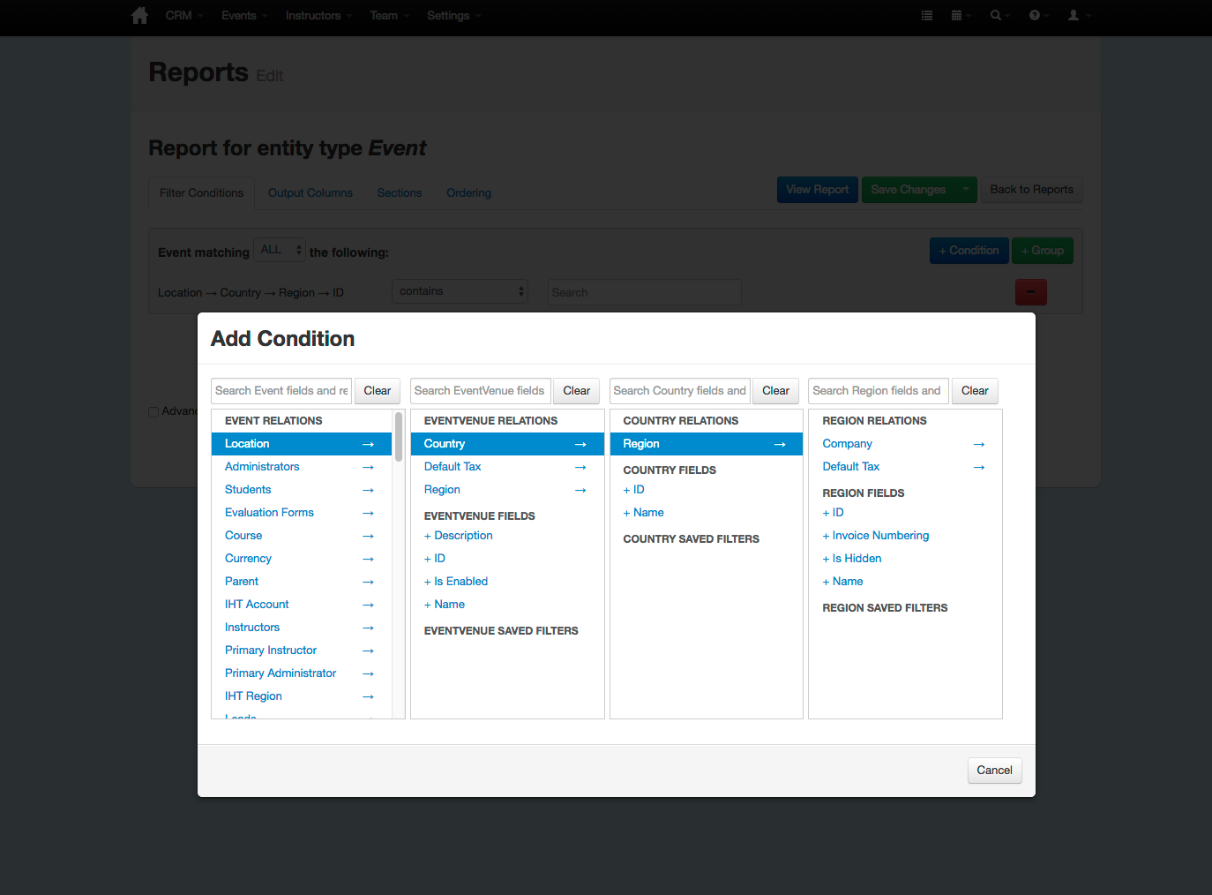Go to the home icon in navbar
The width and height of the screenshot is (1212, 895).
coord(139,16)
